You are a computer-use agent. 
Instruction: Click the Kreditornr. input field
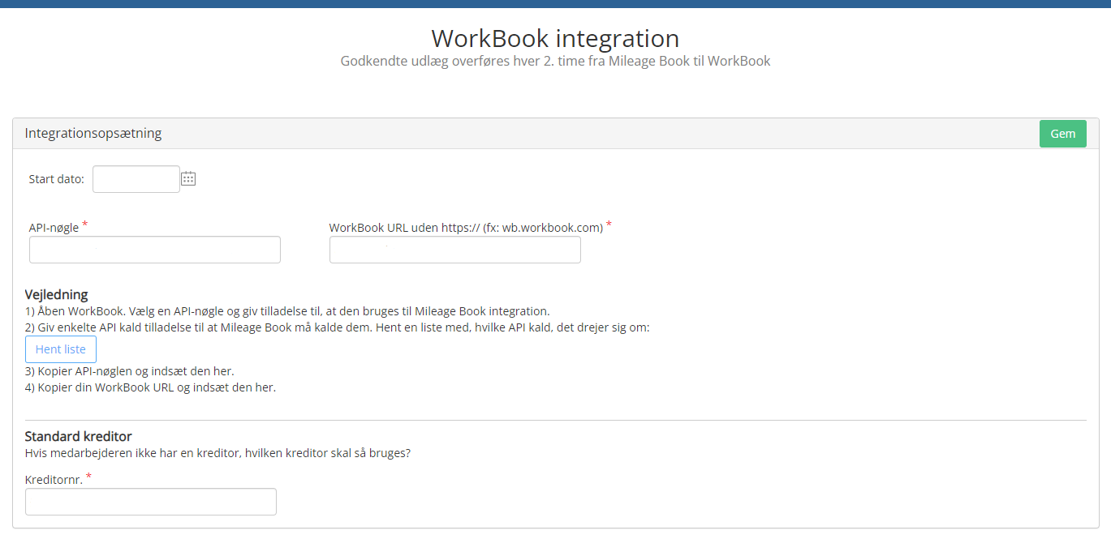pos(151,502)
